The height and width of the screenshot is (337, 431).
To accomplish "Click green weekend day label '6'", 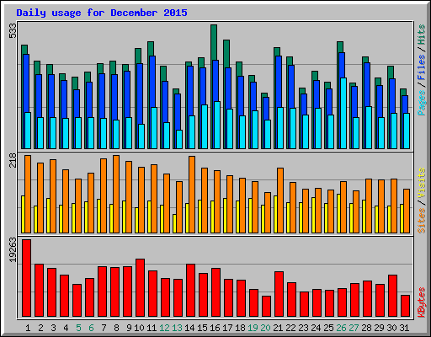I will coord(91,328).
